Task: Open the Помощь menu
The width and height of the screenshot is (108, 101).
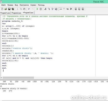Action: click(x=41, y=5)
